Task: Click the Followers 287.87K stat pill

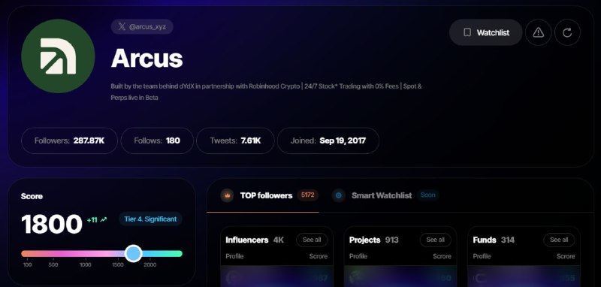Action: tap(69, 140)
